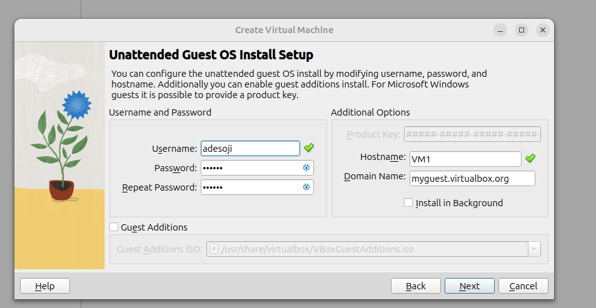The width and height of the screenshot is (596, 308).
Task: Go Back to previous wizard step
Action: 415,286
